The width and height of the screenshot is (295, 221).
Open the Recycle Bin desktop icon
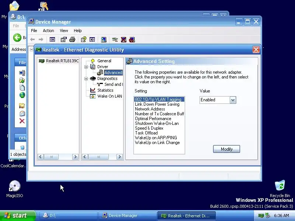[280, 186]
